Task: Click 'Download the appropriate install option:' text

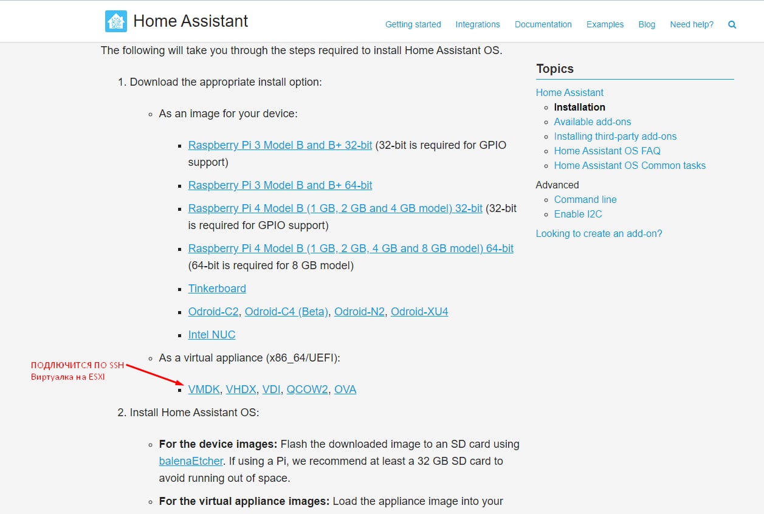Action: click(226, 82)
